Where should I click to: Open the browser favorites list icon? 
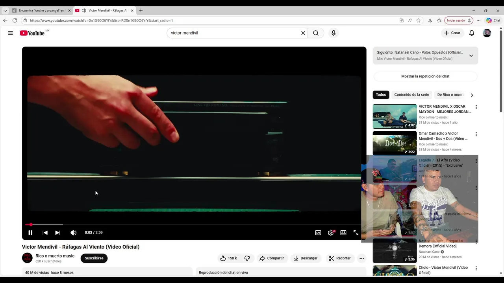[x=439, y=20]
